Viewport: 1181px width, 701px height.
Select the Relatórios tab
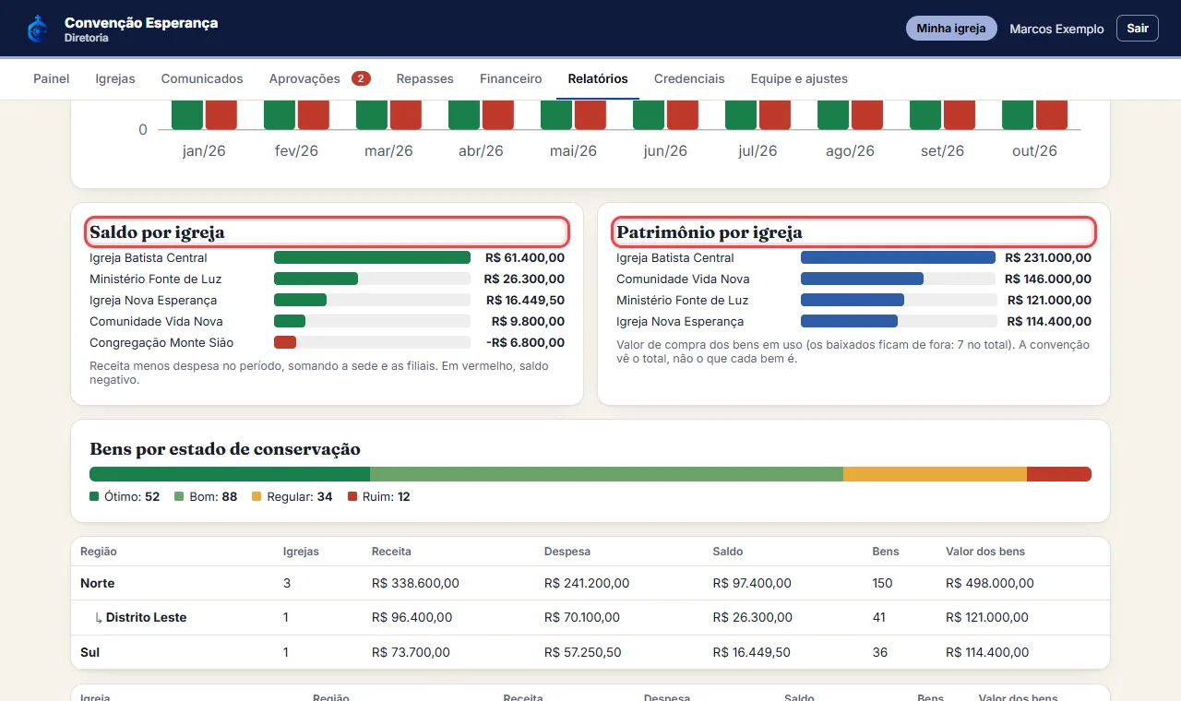(598, 78)
